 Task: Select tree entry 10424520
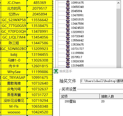pyautogui.click(x=77, y=28)
